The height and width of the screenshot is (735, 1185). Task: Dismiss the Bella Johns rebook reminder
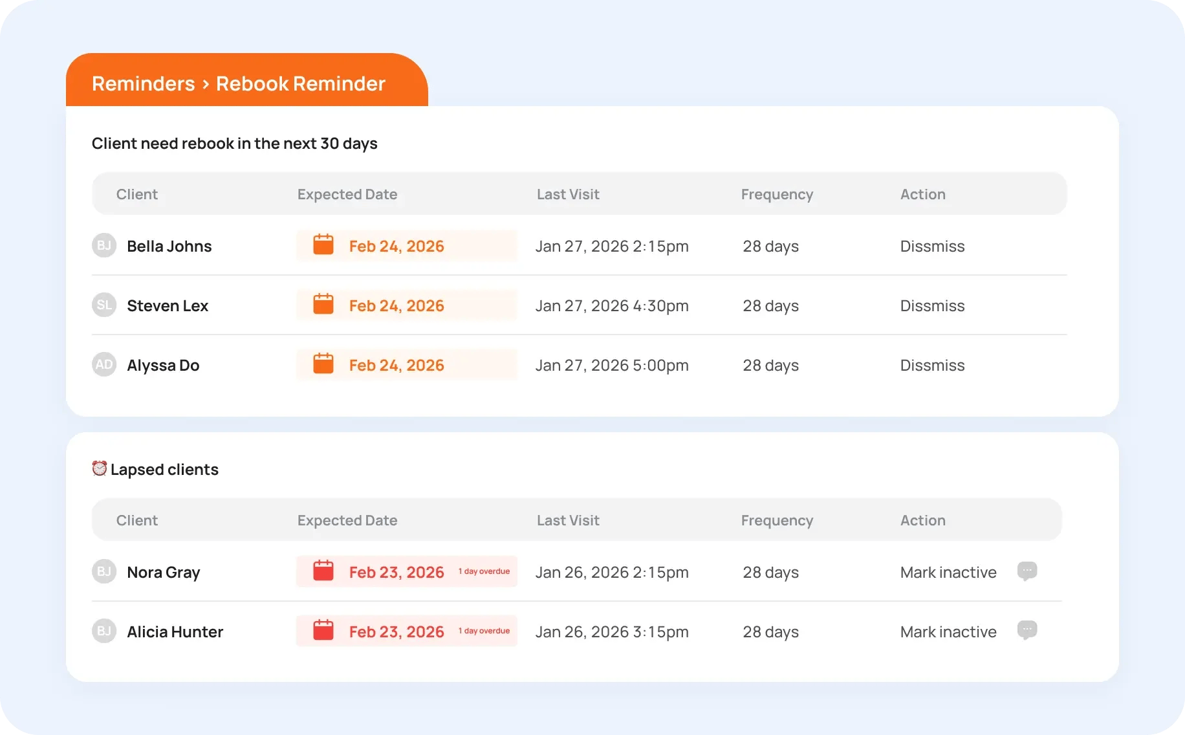tap(932, 247)
